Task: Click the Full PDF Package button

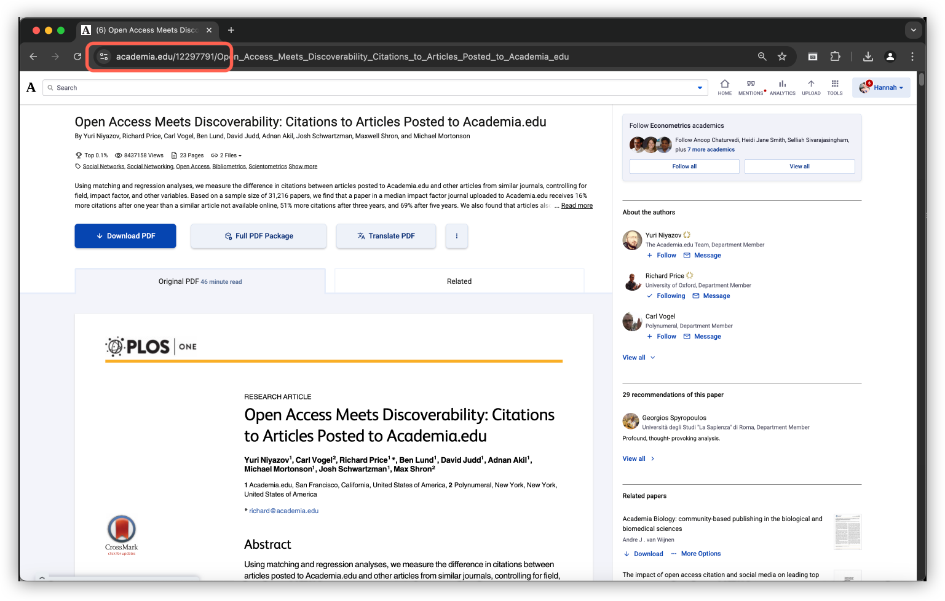Action: (258, 236)
